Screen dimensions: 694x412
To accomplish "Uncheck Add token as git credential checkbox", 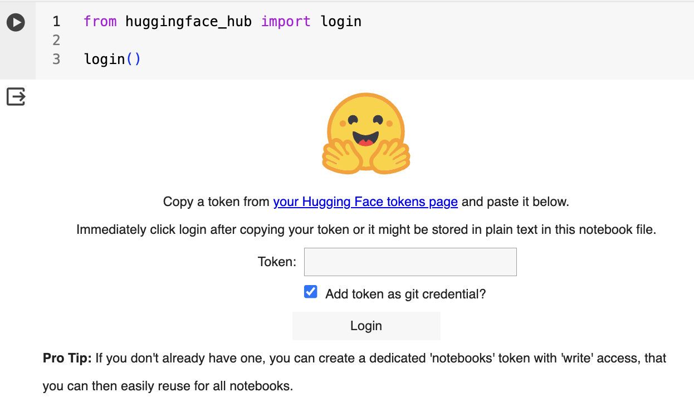I will point(311,292).
